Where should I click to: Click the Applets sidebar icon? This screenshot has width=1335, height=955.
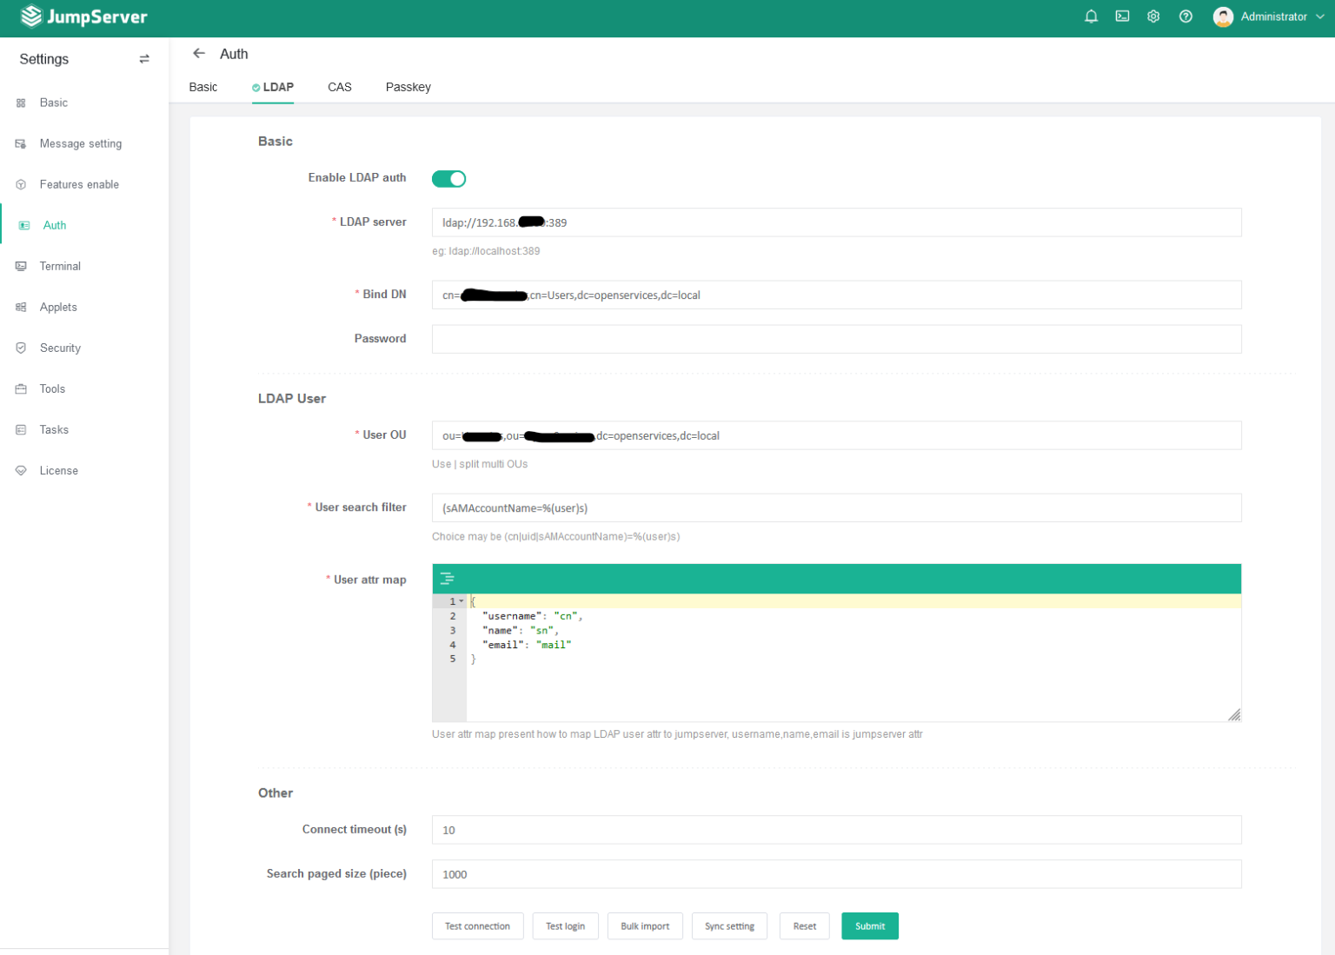pyautogui.click(x=21, y=307)
